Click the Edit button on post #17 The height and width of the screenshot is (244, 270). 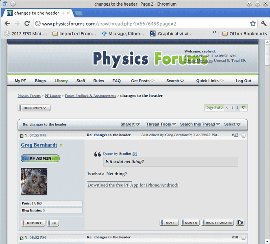tap(169, 222)
